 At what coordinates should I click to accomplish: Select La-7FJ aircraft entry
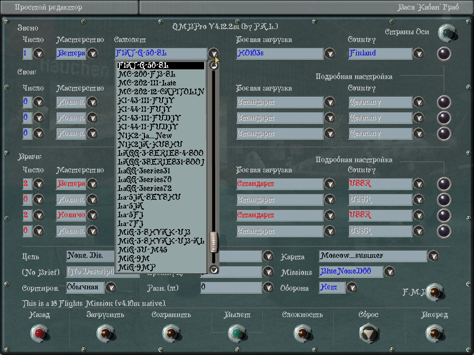click(161, 223)
